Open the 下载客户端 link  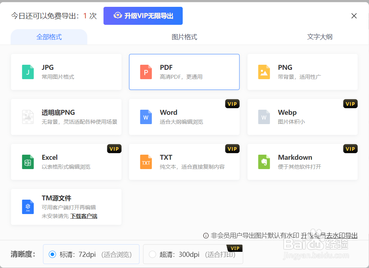pos(83,216)
